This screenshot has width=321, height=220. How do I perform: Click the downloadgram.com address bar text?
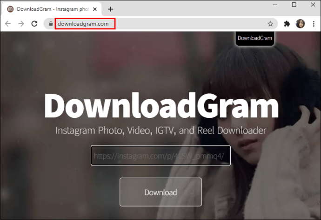click(83, 24)
